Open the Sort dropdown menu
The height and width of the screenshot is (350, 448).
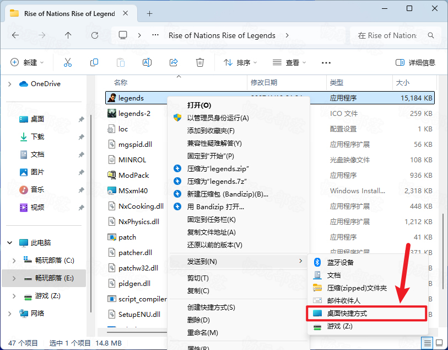pyautogui.click(x=240, y=62)
